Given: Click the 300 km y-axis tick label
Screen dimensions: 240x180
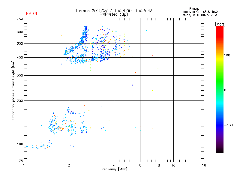Looking at the screenshot, I should 20,76.
